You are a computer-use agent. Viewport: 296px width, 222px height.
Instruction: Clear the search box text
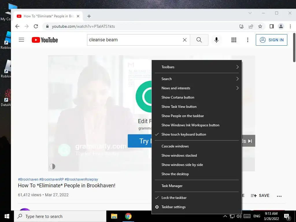(185, 40)
